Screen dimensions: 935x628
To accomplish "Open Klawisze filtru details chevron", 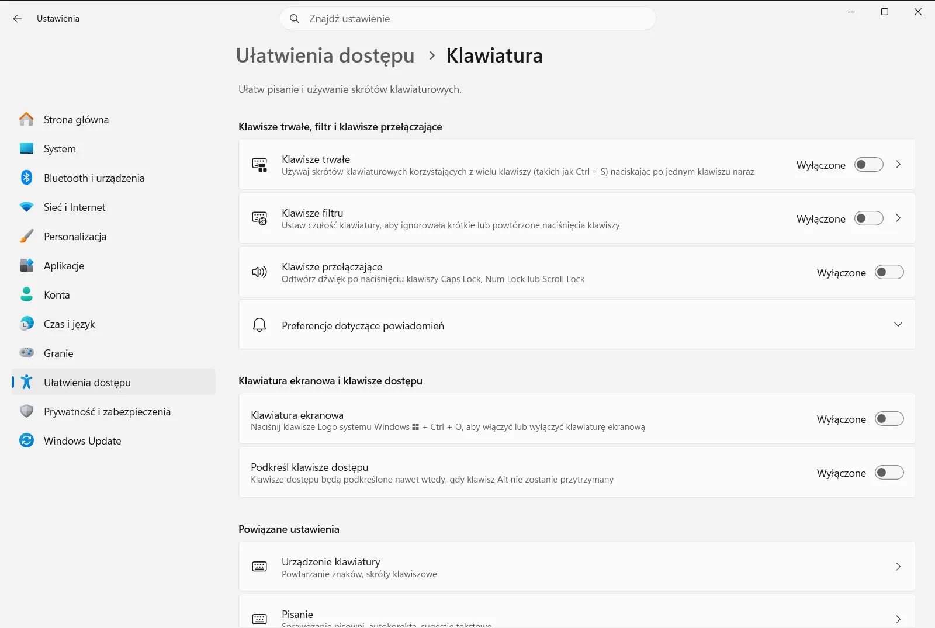I will 898,218.
